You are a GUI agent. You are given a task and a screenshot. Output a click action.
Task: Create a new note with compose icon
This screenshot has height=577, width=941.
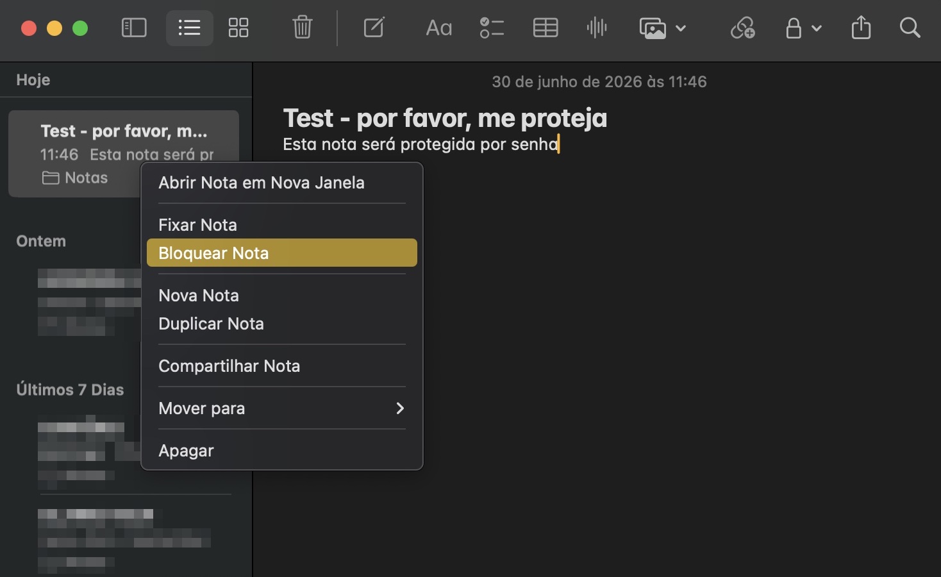[374, 28]
